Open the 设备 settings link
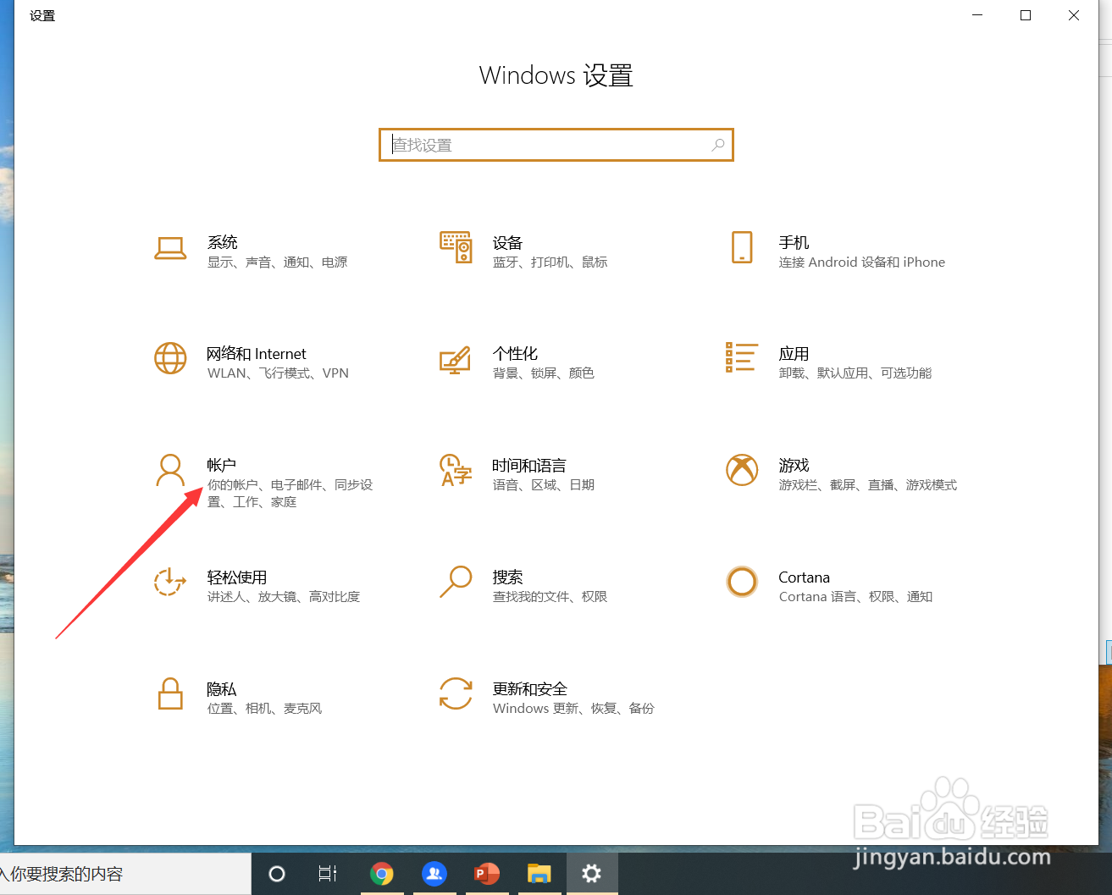1112x895 pixels. pos(508,242)
